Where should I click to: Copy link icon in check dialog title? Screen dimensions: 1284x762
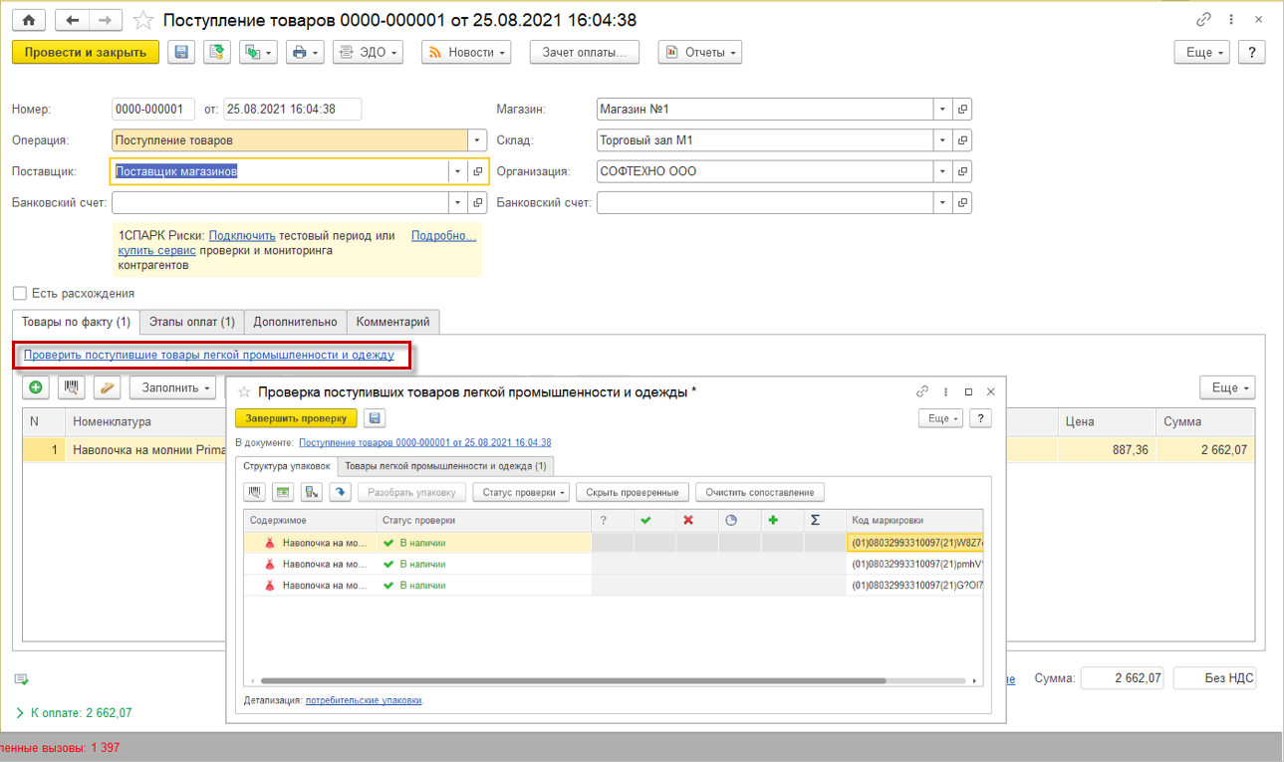[922, 392]
